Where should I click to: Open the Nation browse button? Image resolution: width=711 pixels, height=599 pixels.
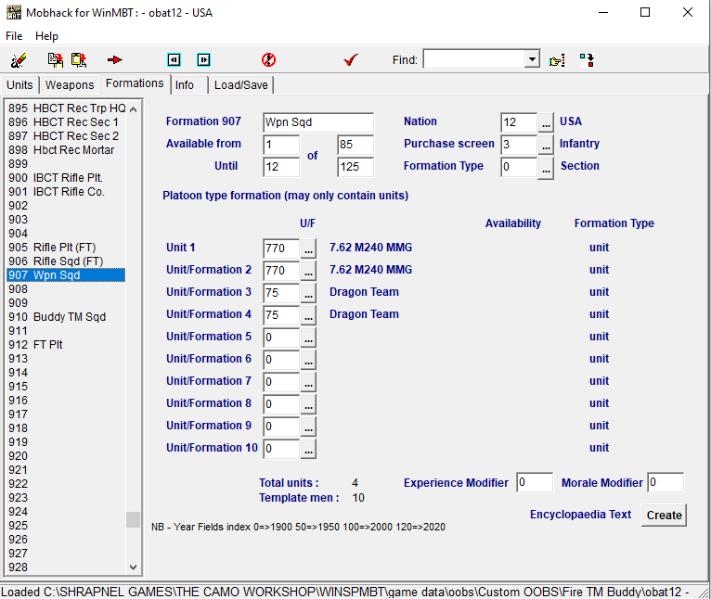(x=546, y=122)
